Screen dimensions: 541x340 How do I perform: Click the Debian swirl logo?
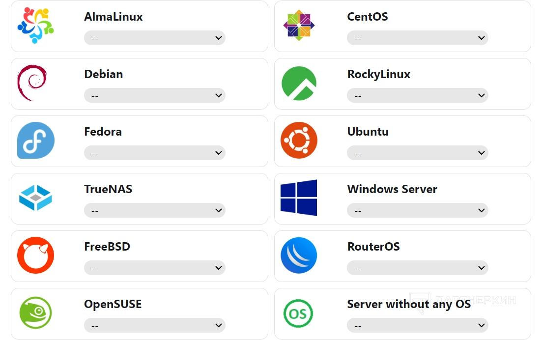[x=32, y=83]
